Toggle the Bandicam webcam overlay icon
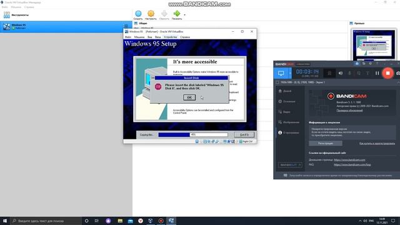 tap(359, 73)
